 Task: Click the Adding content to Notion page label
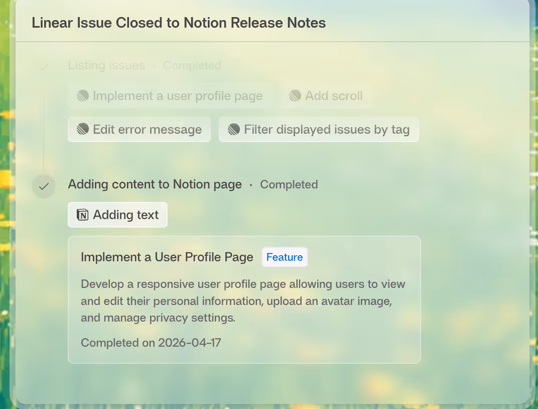pos(155,184)
